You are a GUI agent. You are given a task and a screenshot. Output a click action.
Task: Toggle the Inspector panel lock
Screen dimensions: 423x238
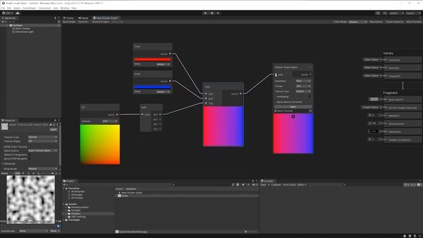[56, 120]
